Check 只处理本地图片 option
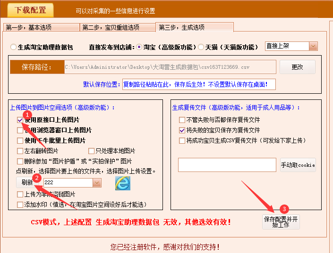 click(x=91, y=151)
